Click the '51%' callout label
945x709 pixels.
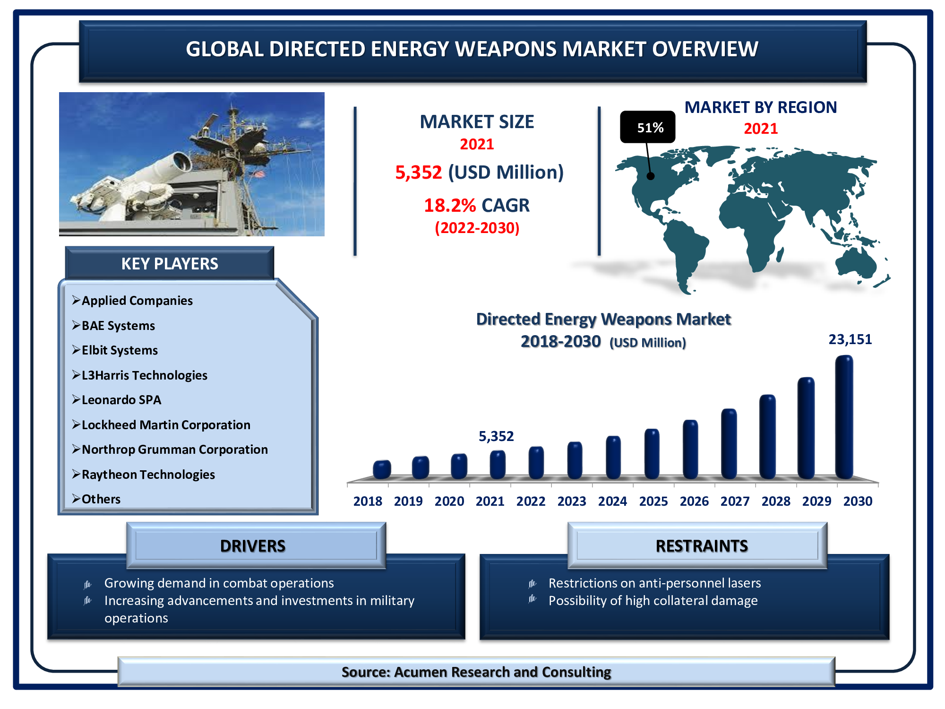648,127
